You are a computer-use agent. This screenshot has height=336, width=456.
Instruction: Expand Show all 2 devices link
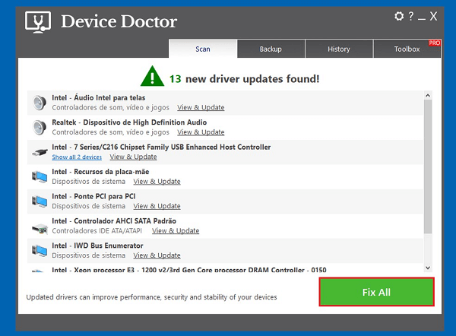pyautogui.click(x=77, y=157)
